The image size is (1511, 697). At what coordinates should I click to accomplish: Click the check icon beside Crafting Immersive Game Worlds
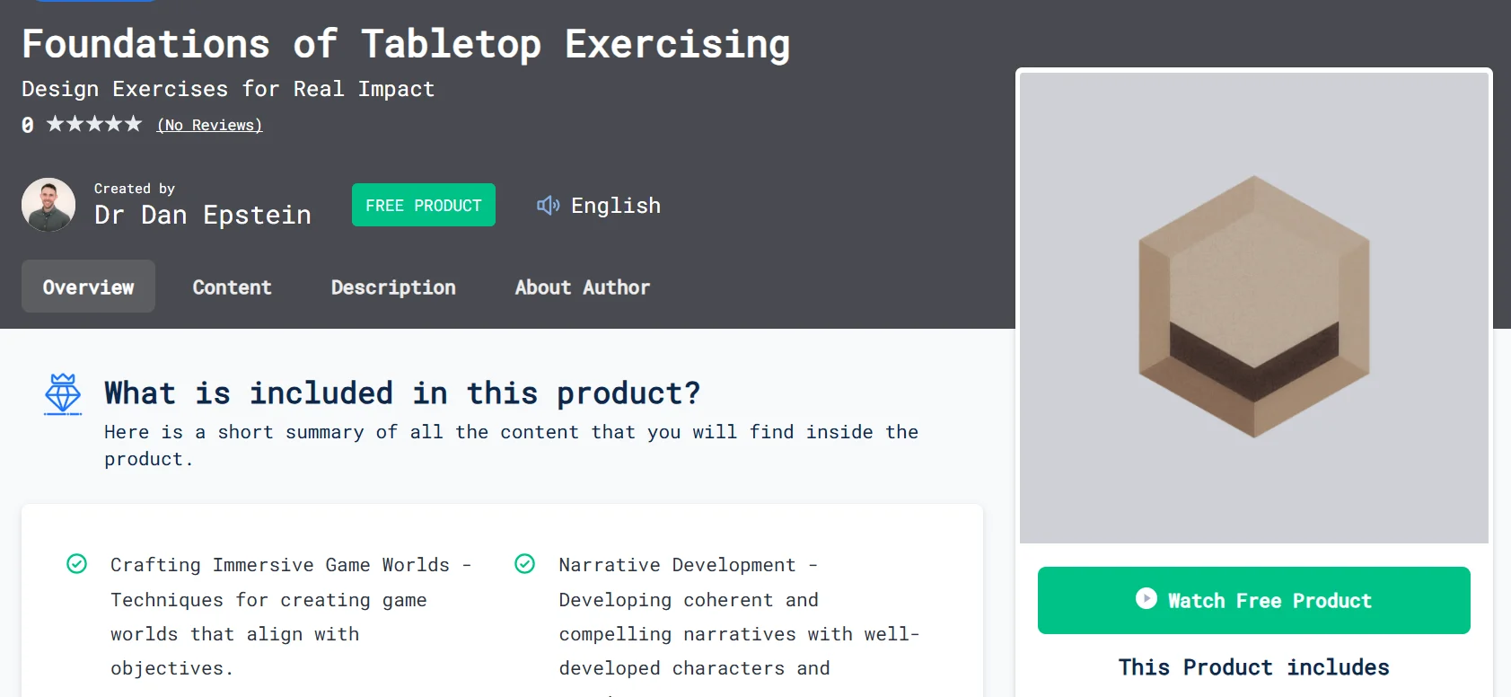77,564
